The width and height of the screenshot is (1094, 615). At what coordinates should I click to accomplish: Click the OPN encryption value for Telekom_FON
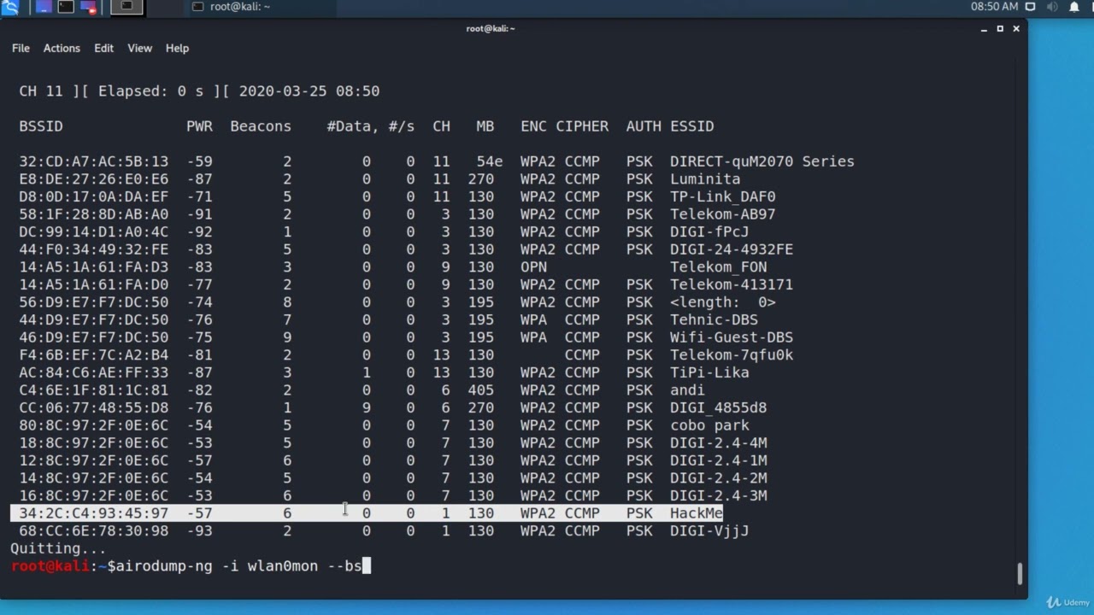tap(533, 266)
